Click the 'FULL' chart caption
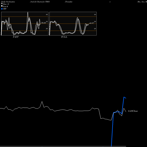 coord(64,37)
